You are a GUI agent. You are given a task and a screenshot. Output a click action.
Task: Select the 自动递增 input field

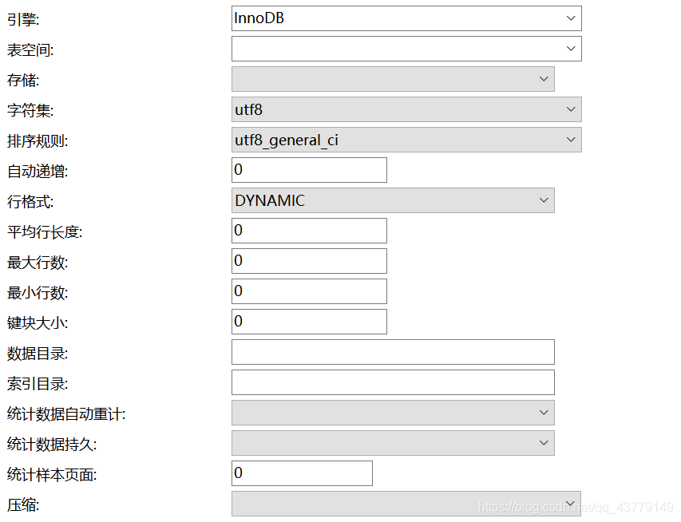(308, 169)
